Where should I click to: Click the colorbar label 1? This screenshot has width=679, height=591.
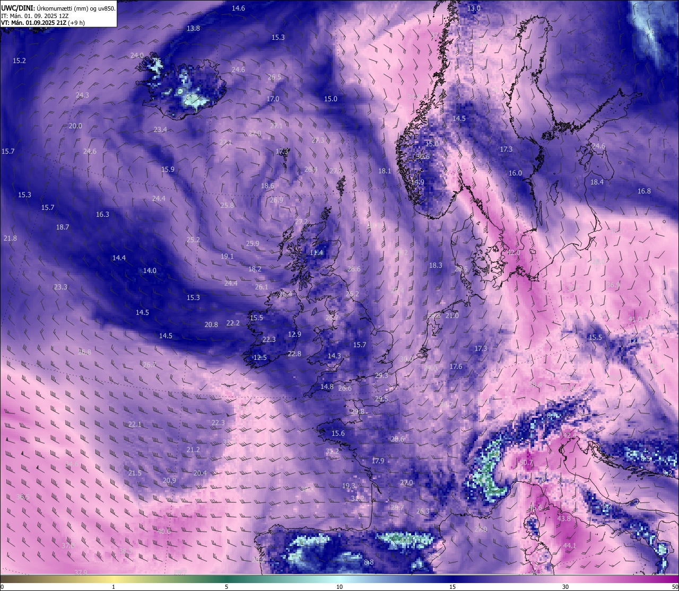(114, 587)
